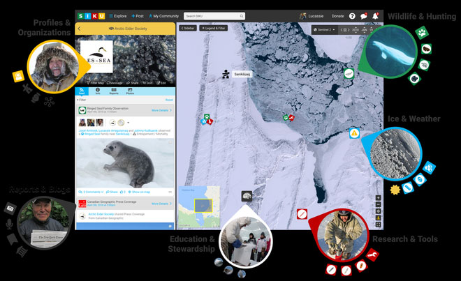Go back with the Arctic Elder Society arrow

point(80,29)
